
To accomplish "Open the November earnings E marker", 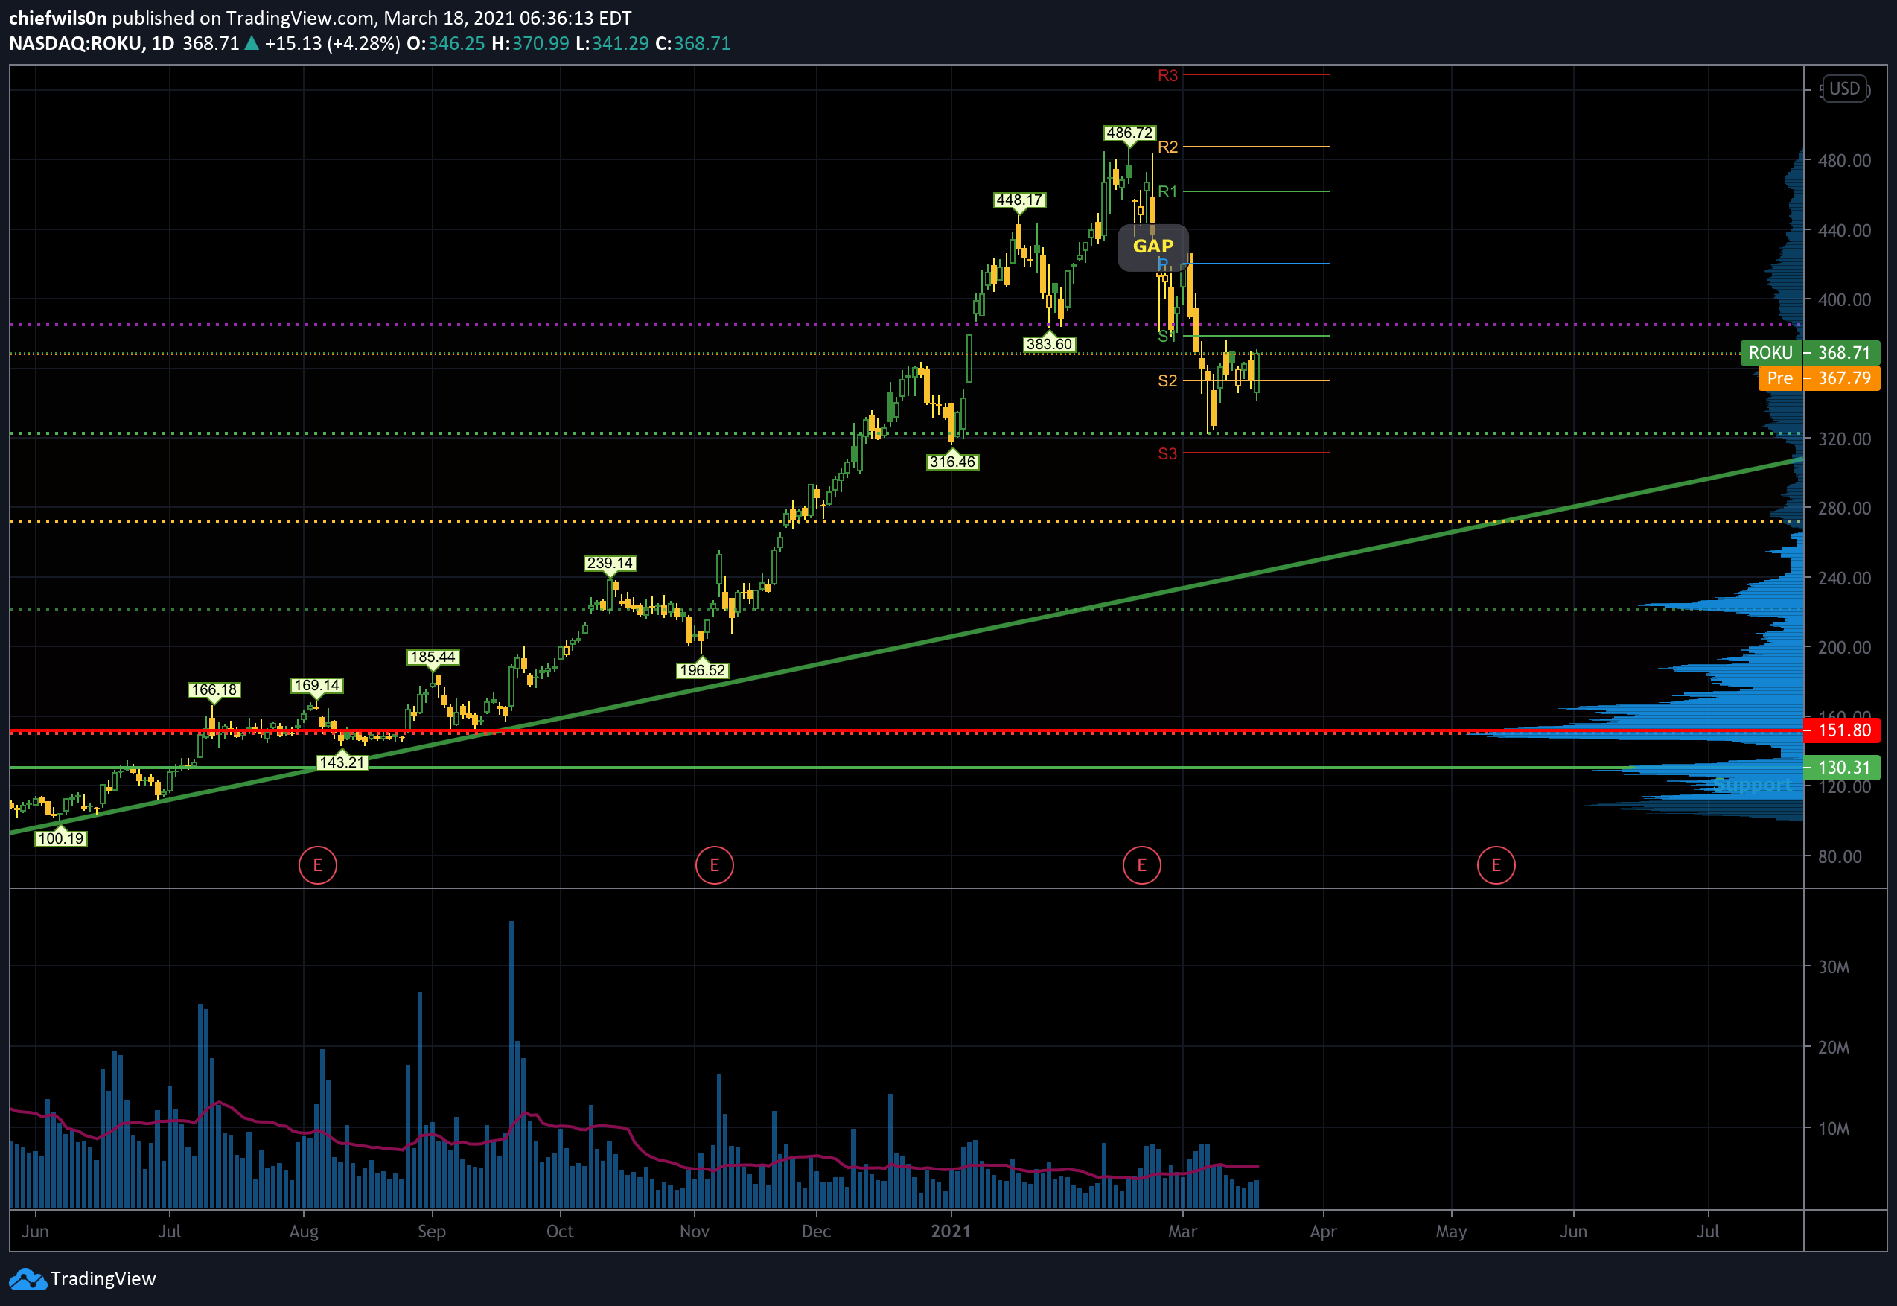I will (714, 865).
